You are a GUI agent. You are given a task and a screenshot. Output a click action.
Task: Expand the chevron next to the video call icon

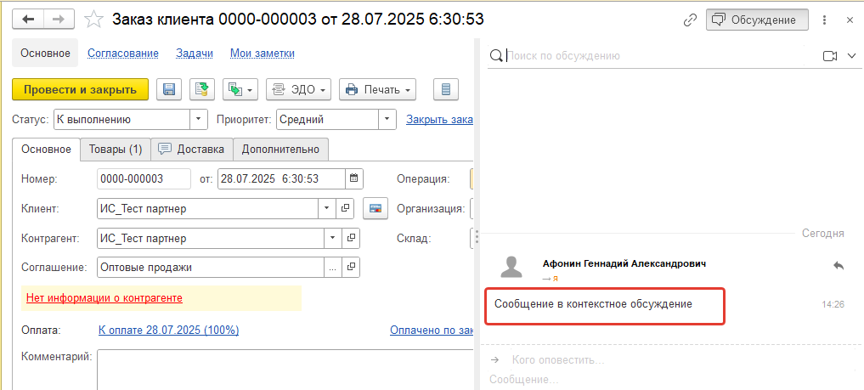[x=851, y=55]
